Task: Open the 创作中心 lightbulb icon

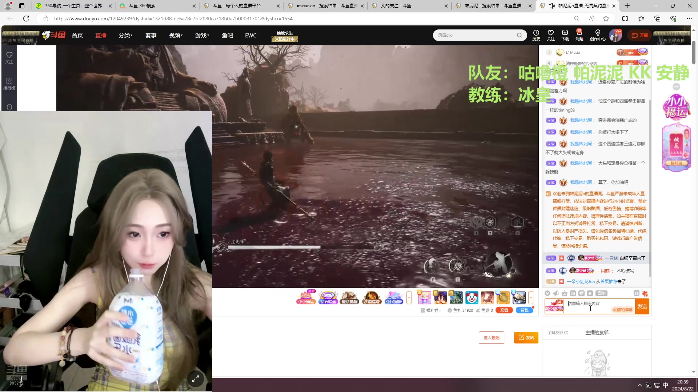Action: click(x=598, y=35)
